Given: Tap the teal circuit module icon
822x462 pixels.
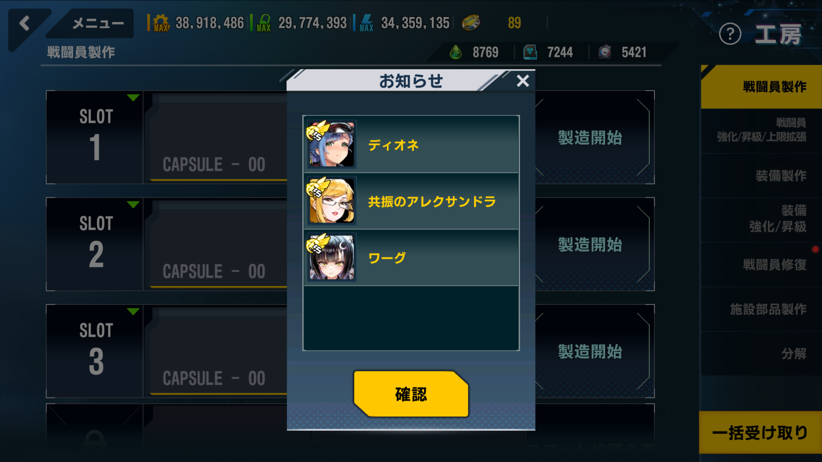Looking at the screenshot, I should [530, 52].
